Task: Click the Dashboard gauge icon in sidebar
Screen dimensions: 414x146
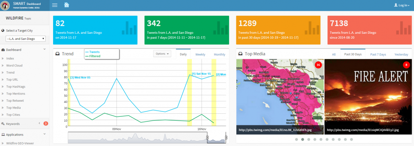Action: coord(3,50)
